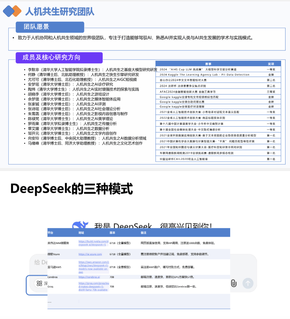Click the Cerebras platform cell
Image resolution: width=290 pixels, height=319 pixels.
coord(52,277)
